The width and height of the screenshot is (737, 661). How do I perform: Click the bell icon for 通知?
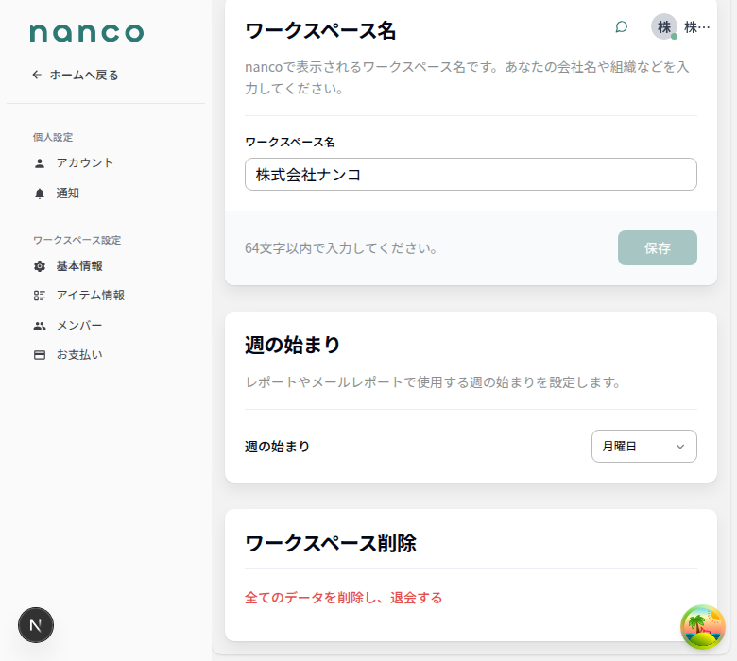[x=40, y=194]
